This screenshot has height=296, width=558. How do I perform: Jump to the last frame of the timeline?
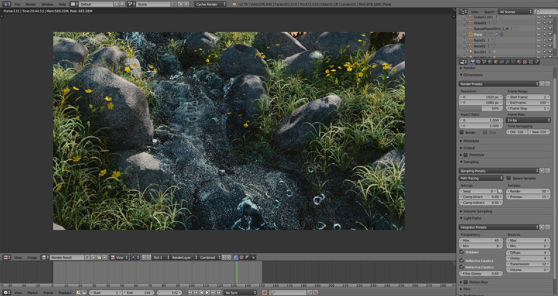coord(219,293)
